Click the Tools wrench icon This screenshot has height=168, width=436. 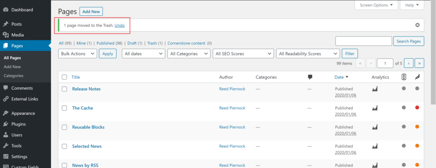6,146
